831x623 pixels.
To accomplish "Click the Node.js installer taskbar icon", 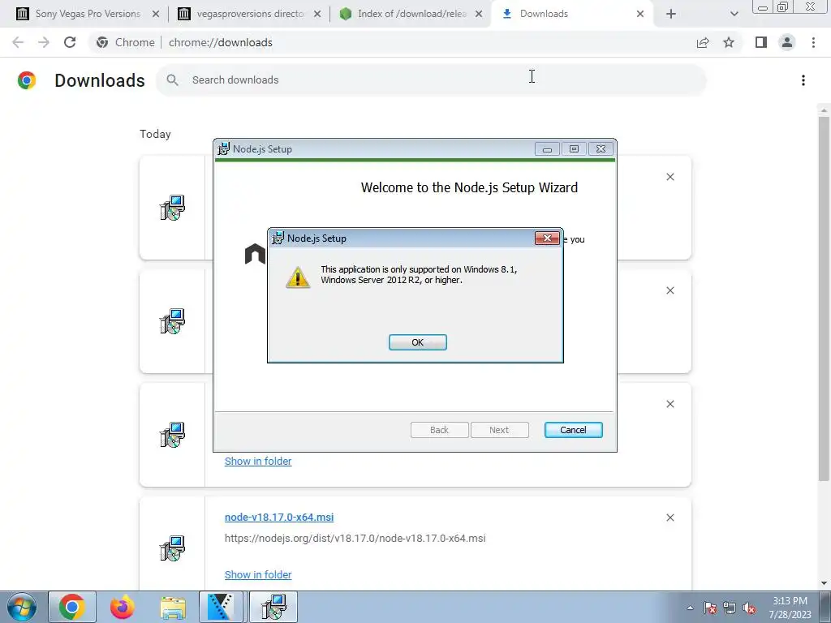I will point(273,607).
